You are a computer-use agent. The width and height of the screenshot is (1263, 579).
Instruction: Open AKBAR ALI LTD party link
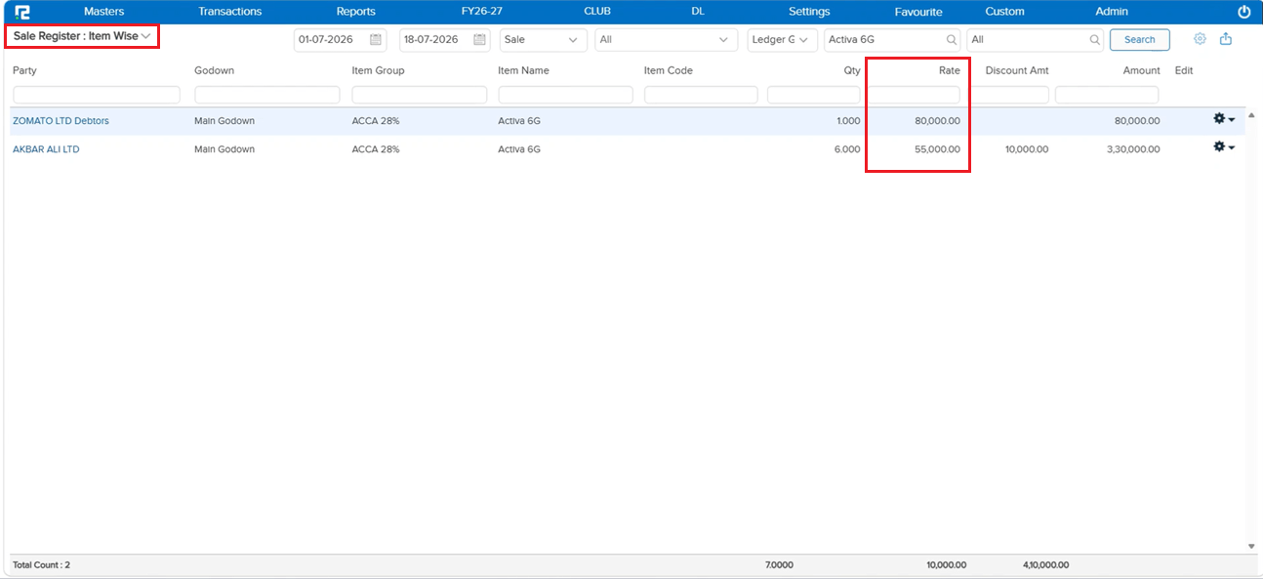pyautogui.click(x=46, y=149)
